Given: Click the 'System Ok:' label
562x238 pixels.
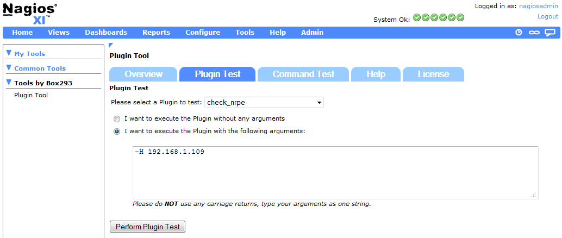Looking at the screenshot, I should pos(392,20).
